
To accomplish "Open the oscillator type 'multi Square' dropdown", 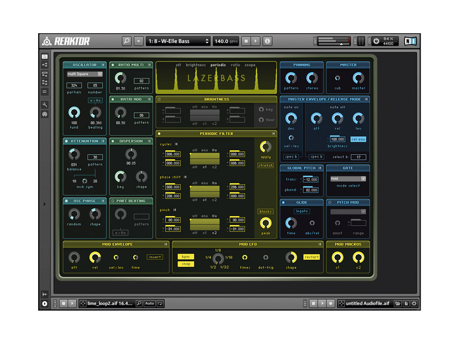I will point(85,74).
